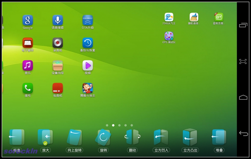Open 备份与恢复 backup app
The width and height of the screenshot is (251, 159).
pyautogui.click(x=87, y=43)
